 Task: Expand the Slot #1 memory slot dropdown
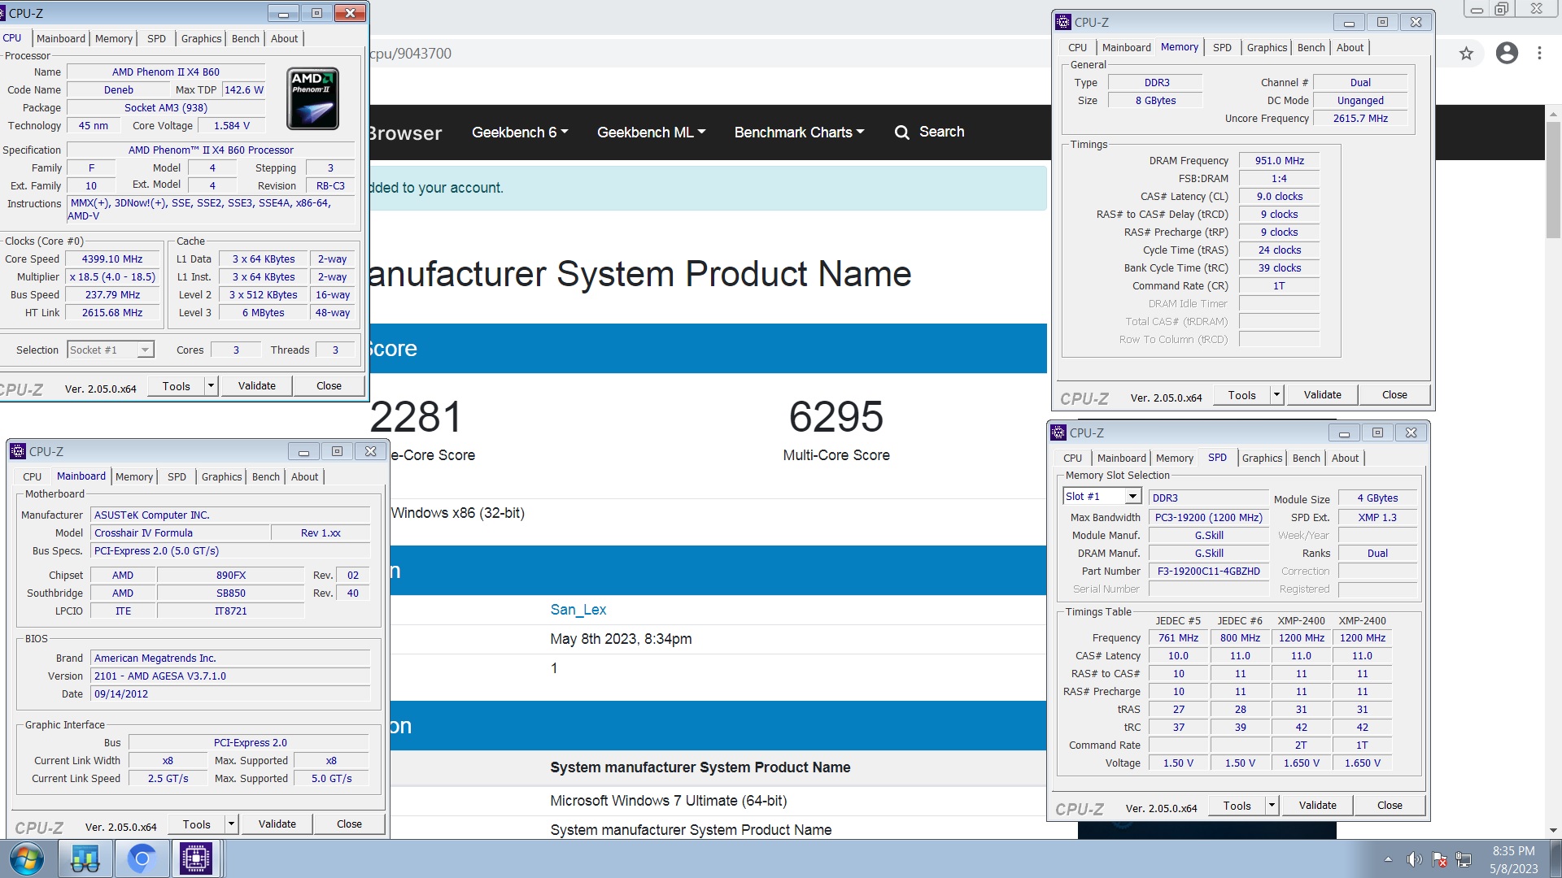pos(1132,497)
